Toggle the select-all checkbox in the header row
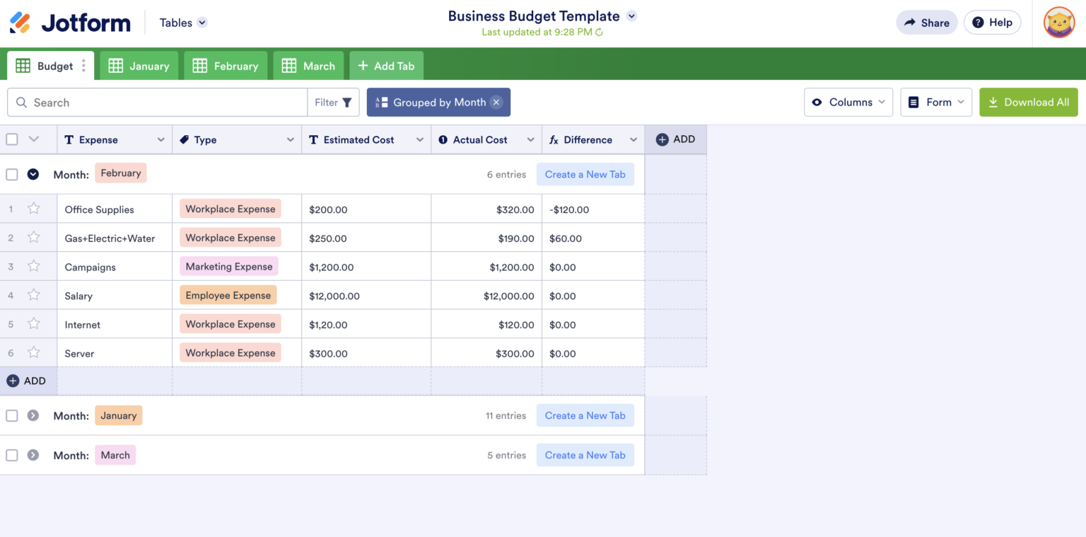 tap(11, 139)
